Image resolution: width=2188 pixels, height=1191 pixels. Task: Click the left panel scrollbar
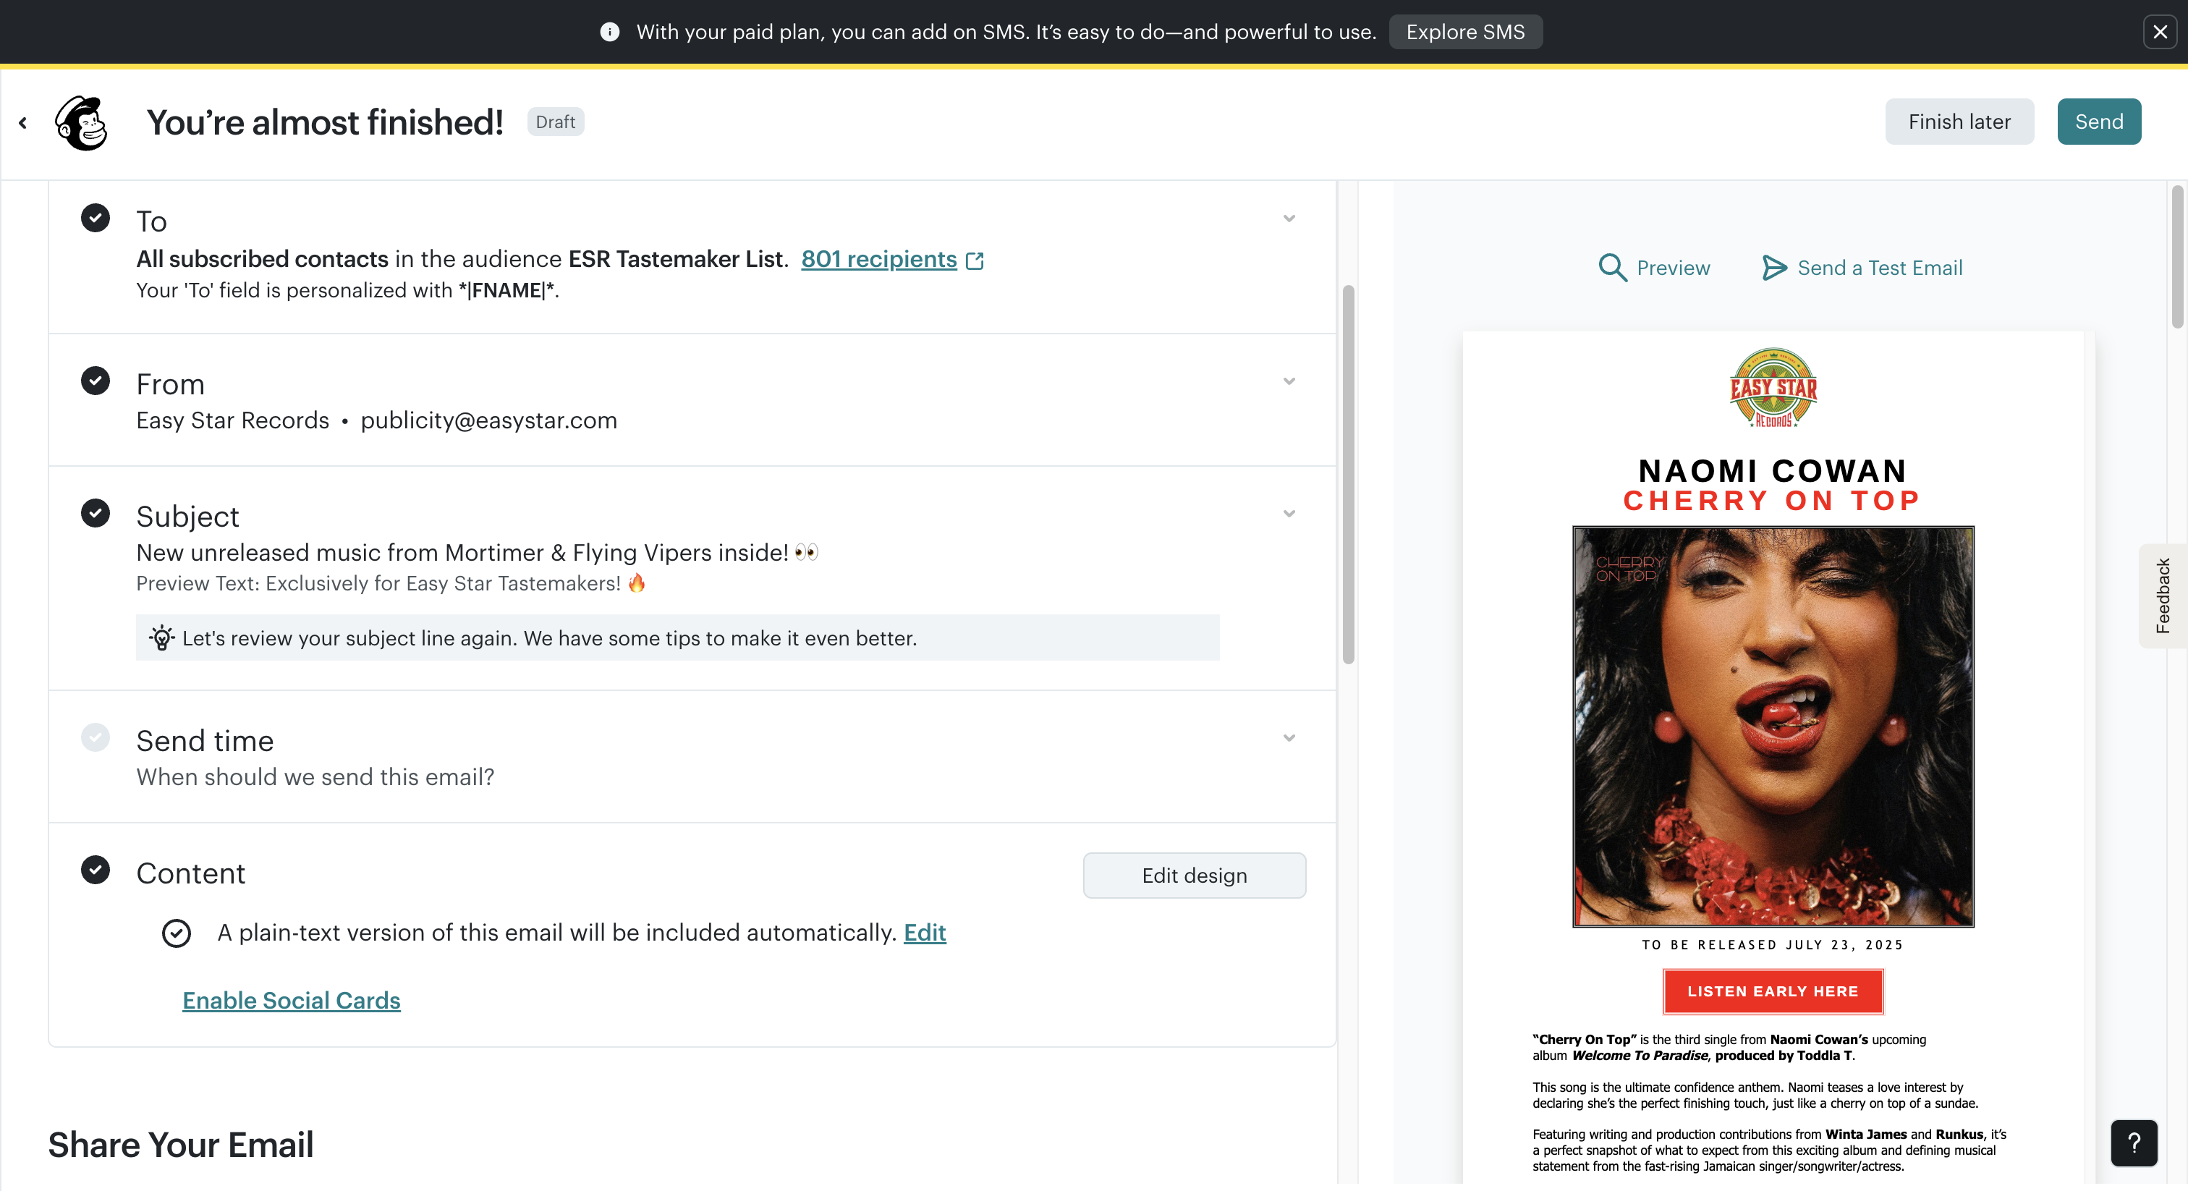point(1348,474)
